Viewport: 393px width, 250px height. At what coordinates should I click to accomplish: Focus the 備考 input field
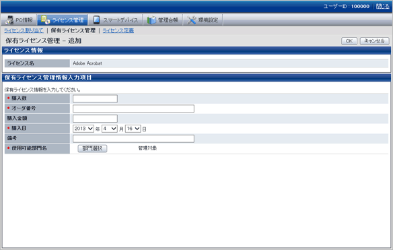133,139
